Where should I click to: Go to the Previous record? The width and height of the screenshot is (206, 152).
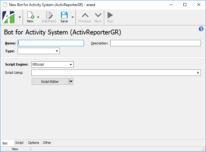pyautogui.click(x=85, y=16)
